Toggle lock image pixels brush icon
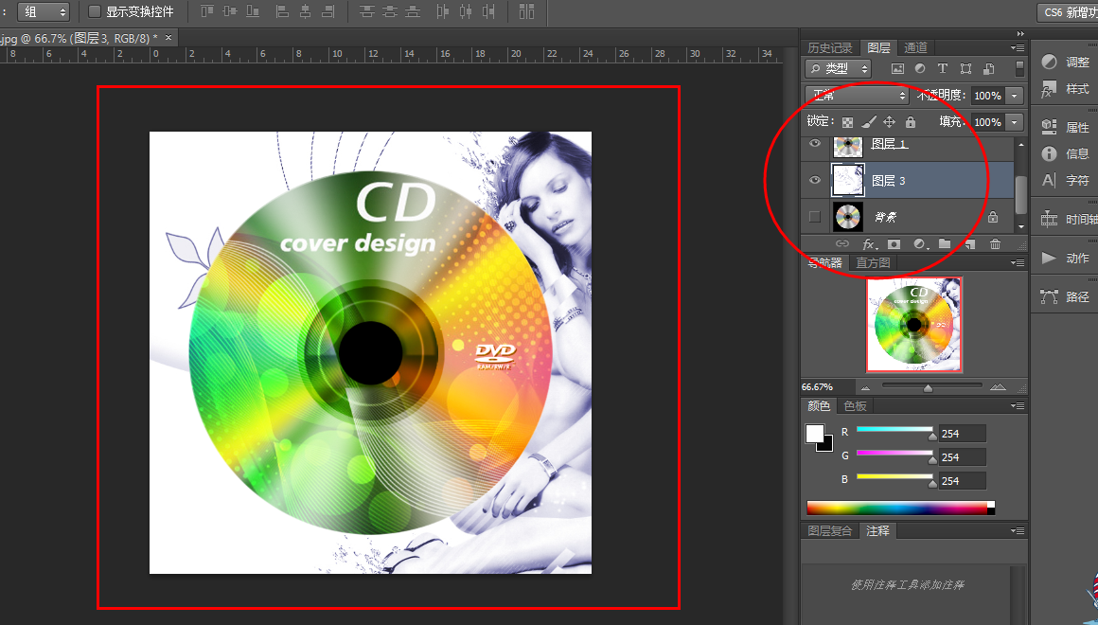Image resolution: width=1098 pixels, height=625 pixels. click(868, 122)
